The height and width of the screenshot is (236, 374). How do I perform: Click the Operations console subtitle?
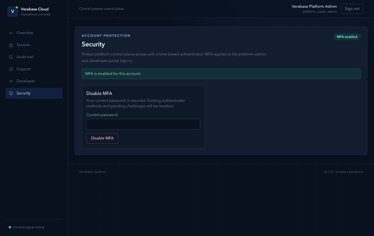coord(36,14)
